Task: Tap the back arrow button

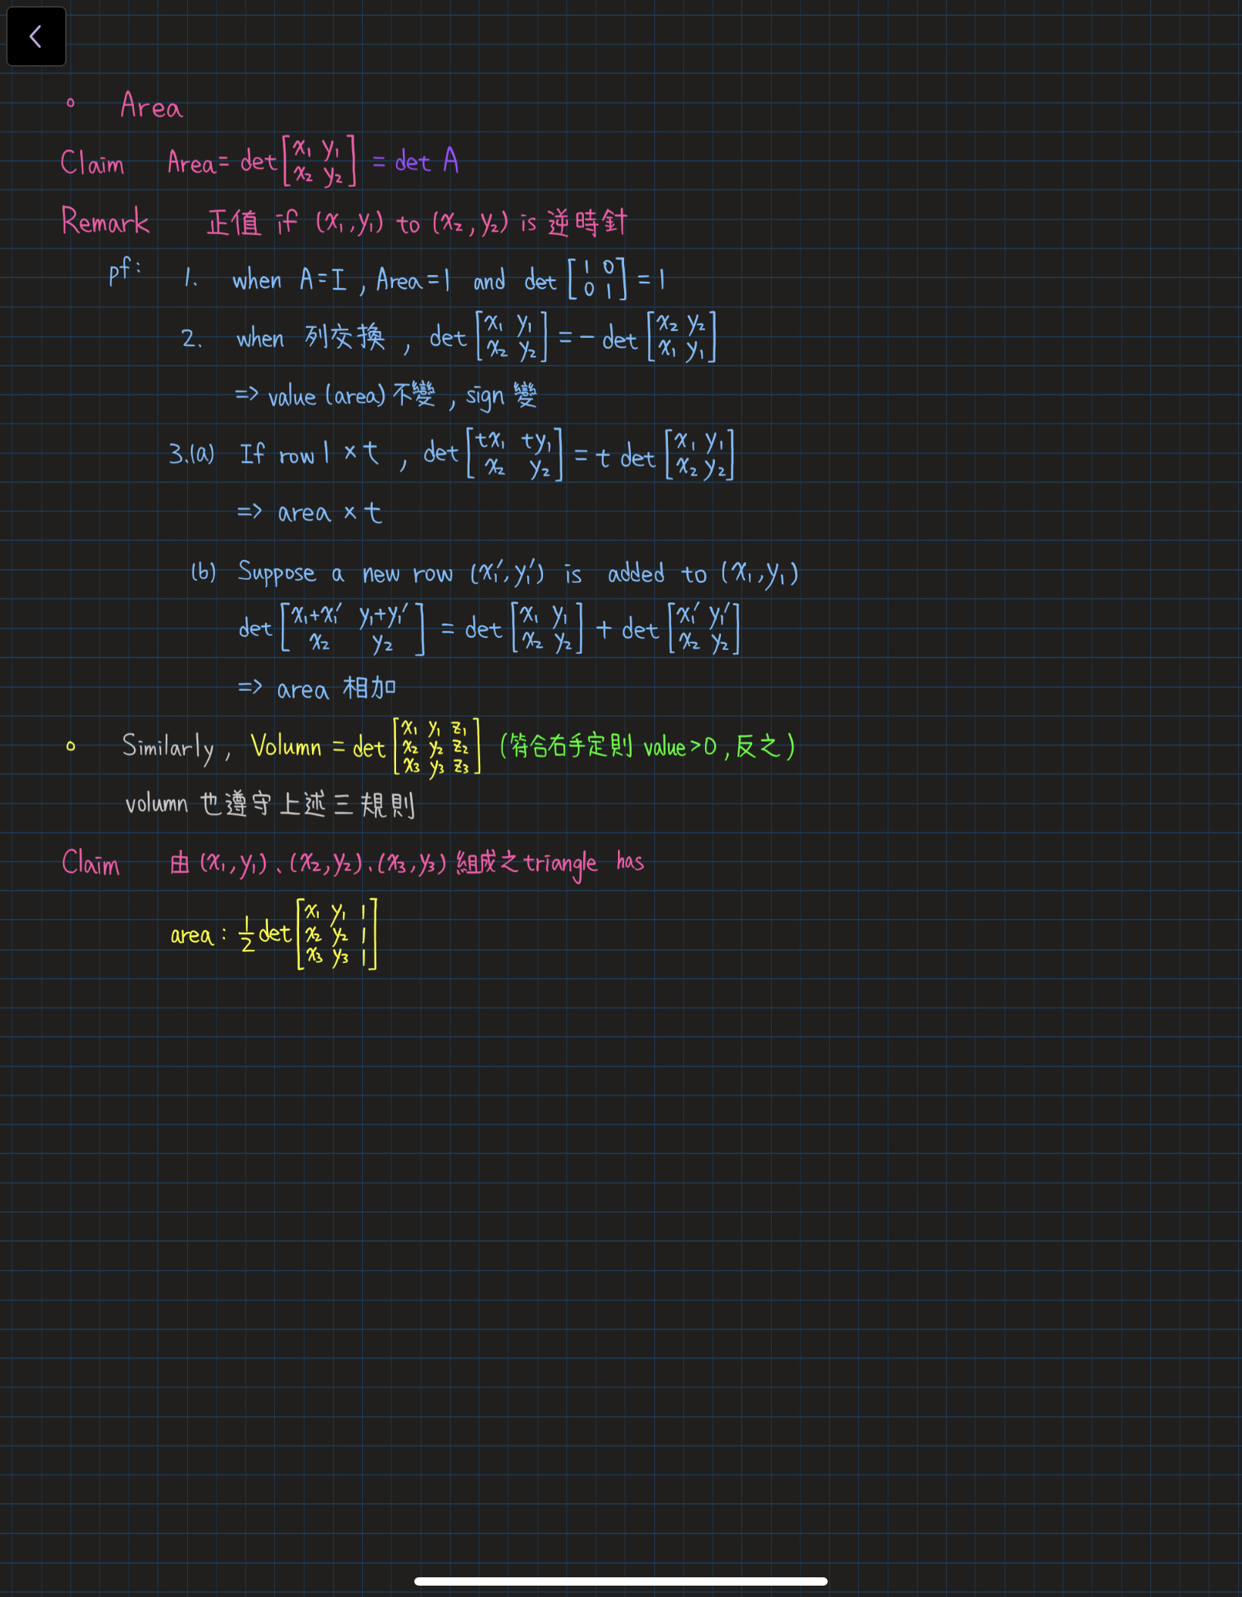Action: click(36, 36)
